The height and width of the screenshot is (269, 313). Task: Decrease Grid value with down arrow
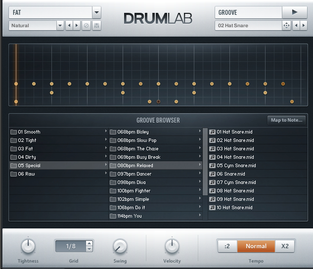[89, 249]
